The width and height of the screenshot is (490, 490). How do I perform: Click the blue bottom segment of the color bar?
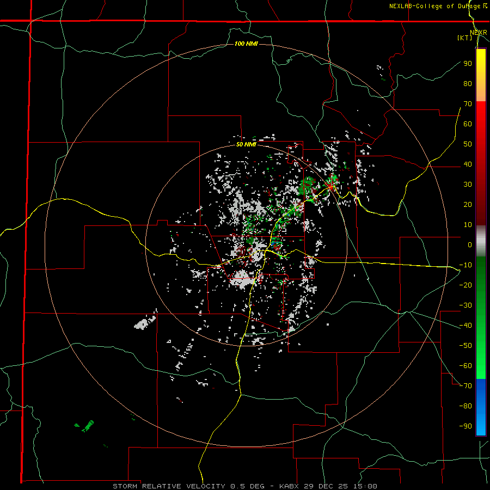pos(481,407)
